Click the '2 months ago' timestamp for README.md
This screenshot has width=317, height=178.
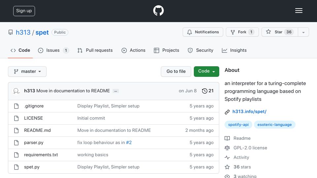pyautogui.click(x=199, y=131)
